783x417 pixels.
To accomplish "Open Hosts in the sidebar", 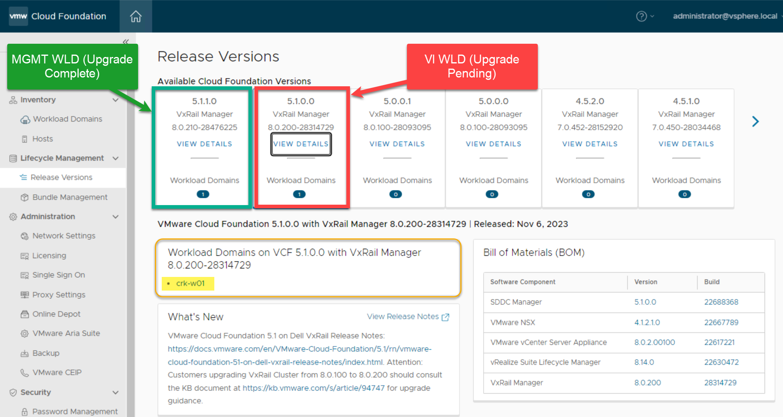I will pos(43,139).
